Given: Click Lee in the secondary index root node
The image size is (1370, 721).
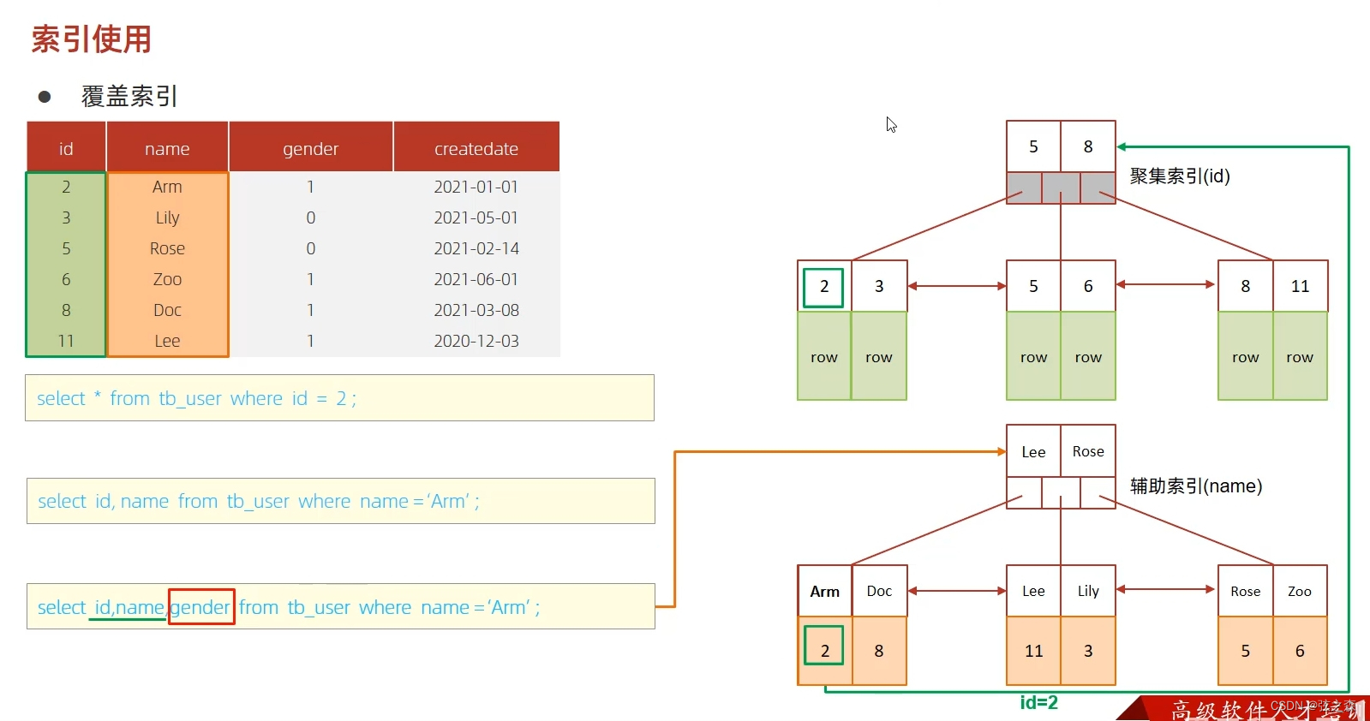Looking at the screenshot, I should [x=1033, y=451].
